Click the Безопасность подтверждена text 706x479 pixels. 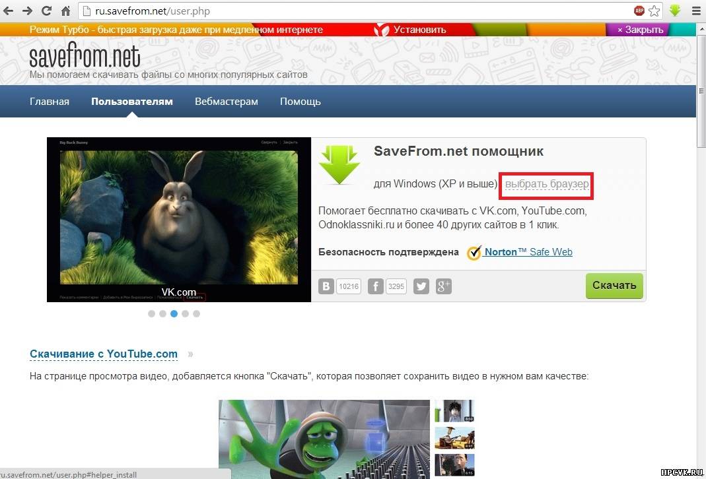pos(388,252)
